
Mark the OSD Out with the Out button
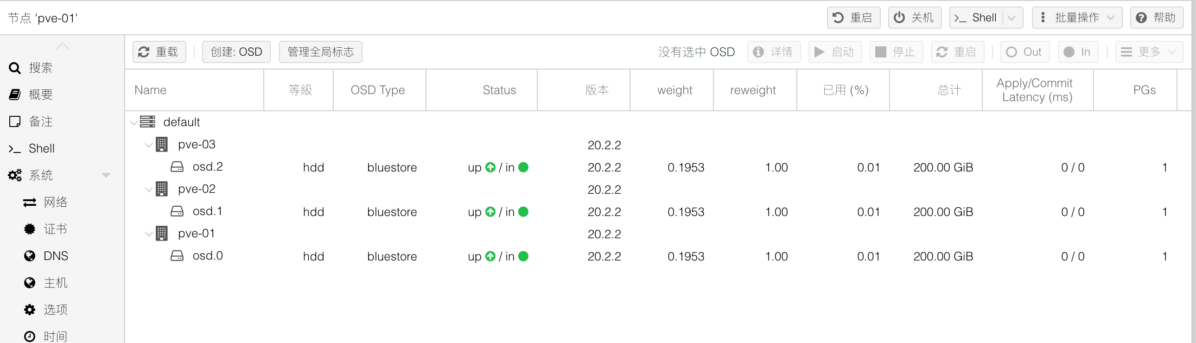click(x=1025, y=52)
